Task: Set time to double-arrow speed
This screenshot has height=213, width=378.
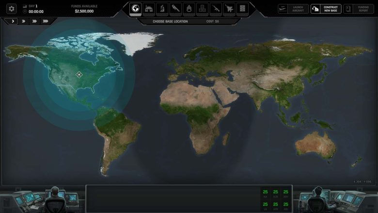Action: (x=23, y=21)
